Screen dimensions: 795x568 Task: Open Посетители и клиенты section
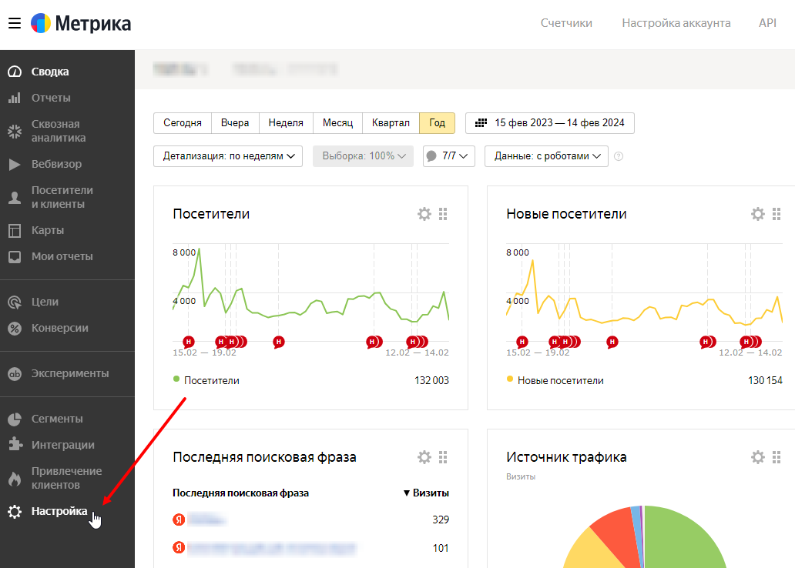click(x=62, y=197)
